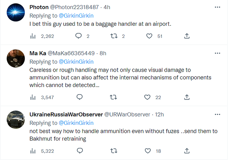Reply to UkraineRussiaWarObserver's tweet
The width and height of the screenshot is (231, 160).
[80, 151]
